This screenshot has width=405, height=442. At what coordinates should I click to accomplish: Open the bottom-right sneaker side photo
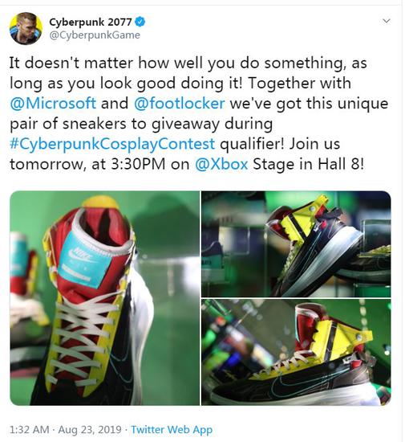(296, 352)
